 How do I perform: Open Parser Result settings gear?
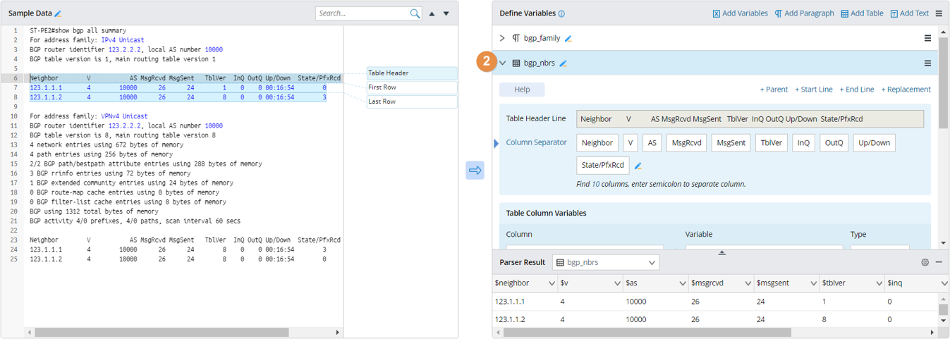coord(925,262)
